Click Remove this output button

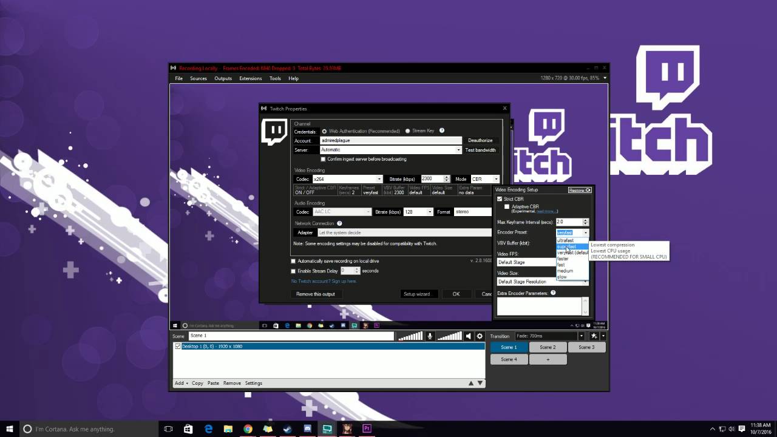click(x=316, y=294)
